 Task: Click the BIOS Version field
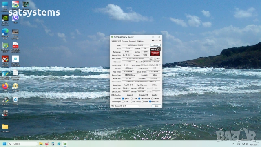(x=135, y=58)
